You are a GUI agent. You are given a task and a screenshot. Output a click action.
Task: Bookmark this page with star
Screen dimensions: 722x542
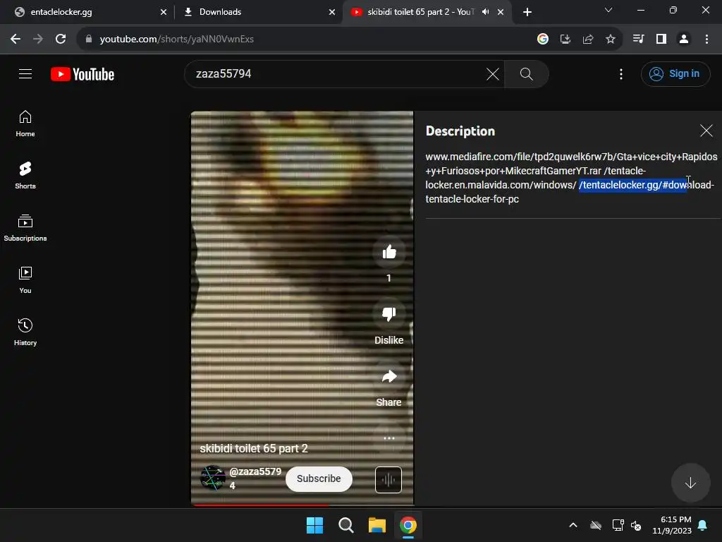[611, 40]
